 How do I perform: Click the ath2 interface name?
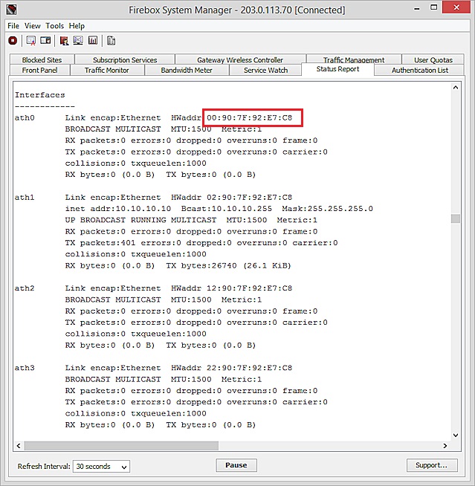click(25, 288)
